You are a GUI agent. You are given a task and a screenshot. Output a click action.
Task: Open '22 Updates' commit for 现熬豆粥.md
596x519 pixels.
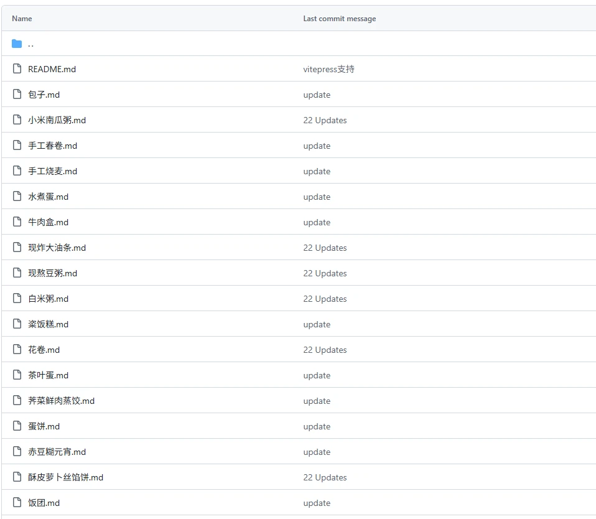[325, 273]
